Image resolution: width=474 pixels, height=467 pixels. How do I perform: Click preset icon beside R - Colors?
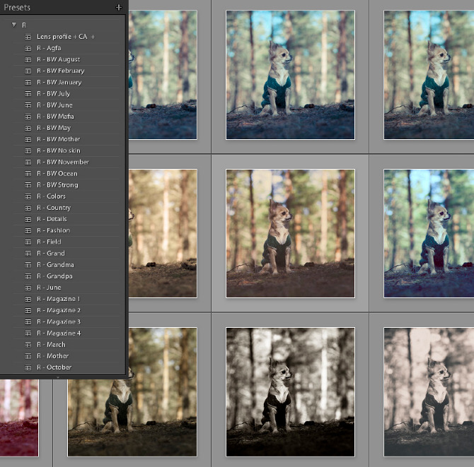[28, 196]
